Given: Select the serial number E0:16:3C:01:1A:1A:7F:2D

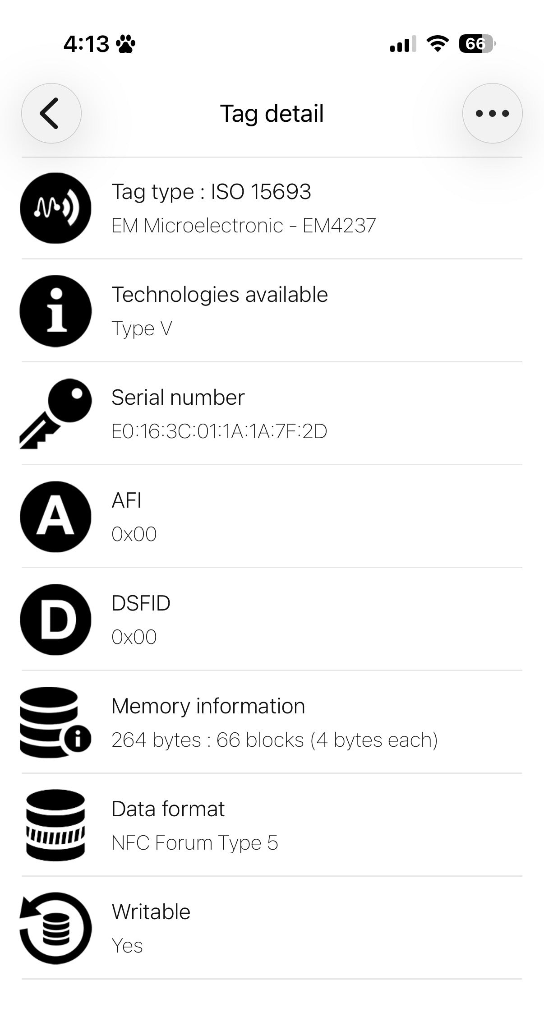Looking at the screenshot, I should [219, 431].
